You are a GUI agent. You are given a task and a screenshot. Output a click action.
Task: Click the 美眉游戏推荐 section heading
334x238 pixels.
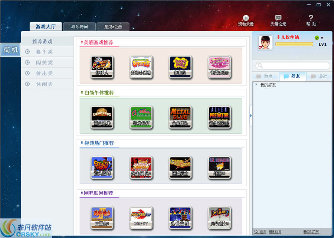click(98, 42)
